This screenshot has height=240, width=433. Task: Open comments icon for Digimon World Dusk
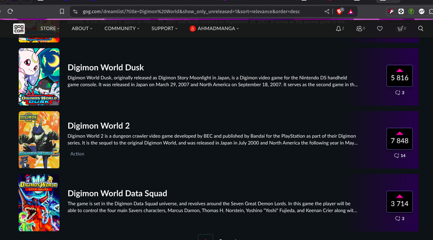pyautogui.click(x=397, y=93)
